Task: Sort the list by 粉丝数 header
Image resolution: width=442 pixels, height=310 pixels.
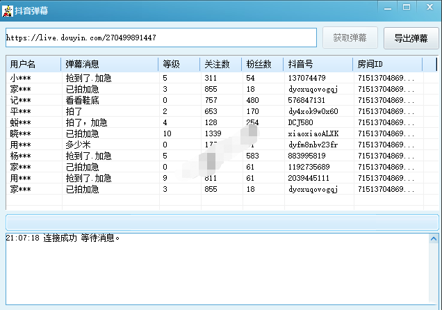Action: pyautogui.click(x=262, y=64)
